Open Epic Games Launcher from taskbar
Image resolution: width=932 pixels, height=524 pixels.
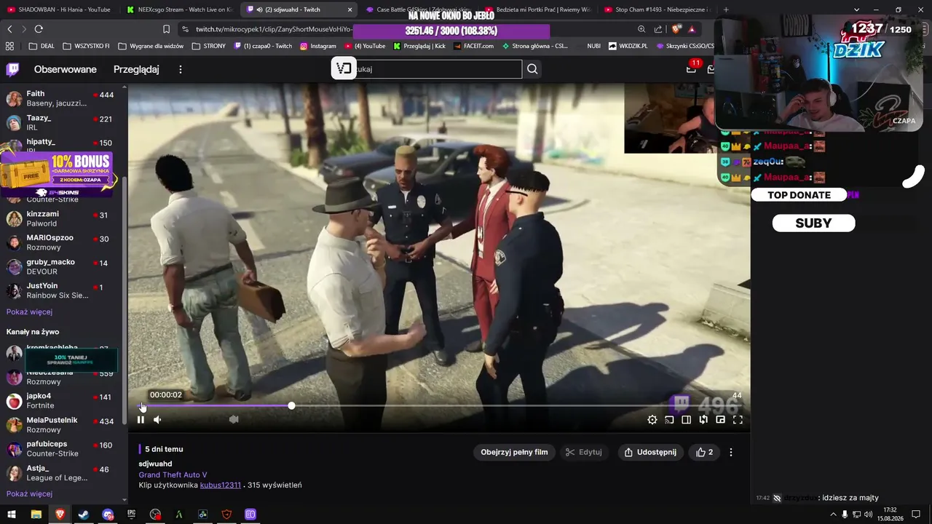[x=131, y=515]
